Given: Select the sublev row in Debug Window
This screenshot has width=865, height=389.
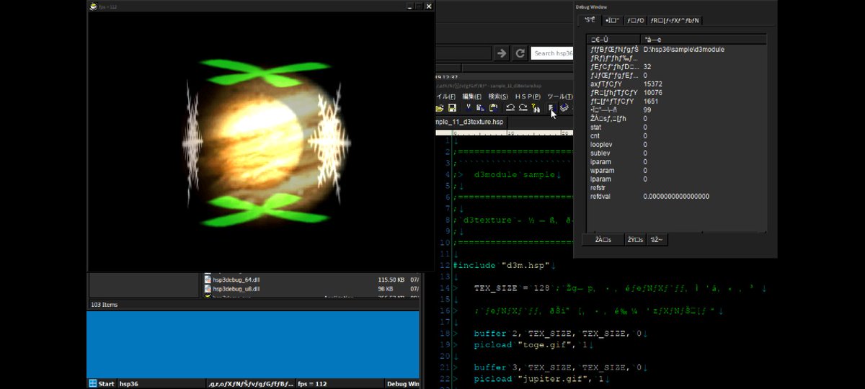Looking at the screenshot, I should coord(676,153).
